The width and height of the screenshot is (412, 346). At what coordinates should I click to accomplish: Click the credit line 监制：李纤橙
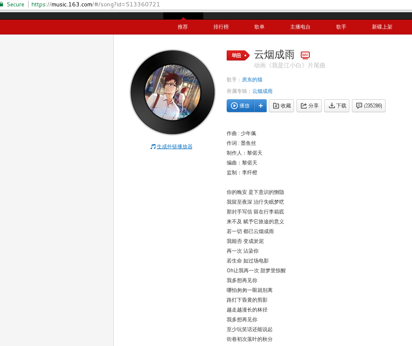click(x=242, y=173)
